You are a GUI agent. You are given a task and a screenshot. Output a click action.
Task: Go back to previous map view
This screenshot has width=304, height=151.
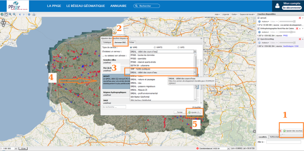[20, 14]
